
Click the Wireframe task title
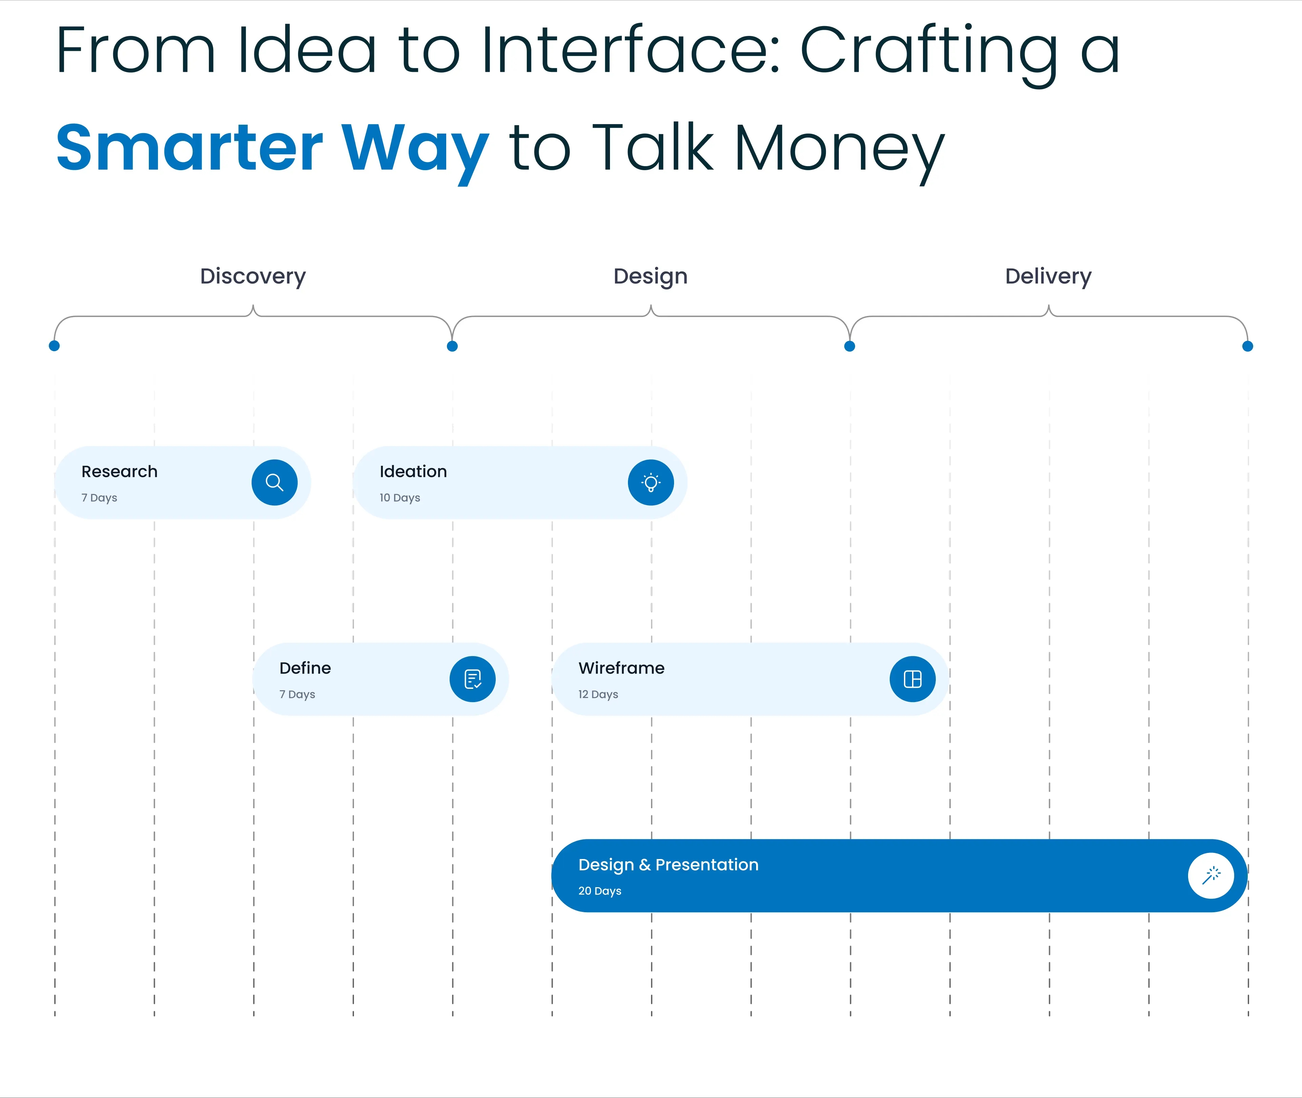pos(621,668)
